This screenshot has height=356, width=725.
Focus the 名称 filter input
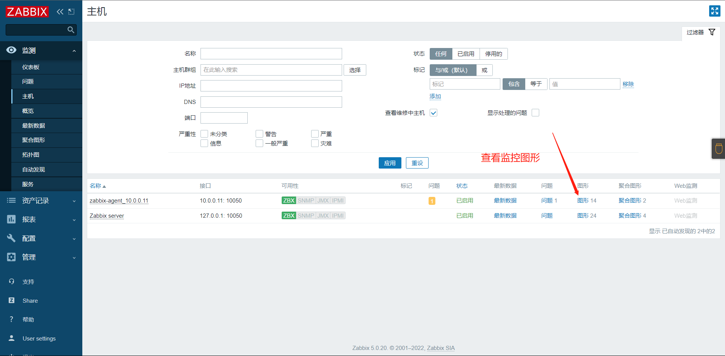click(x=271, y=54)
